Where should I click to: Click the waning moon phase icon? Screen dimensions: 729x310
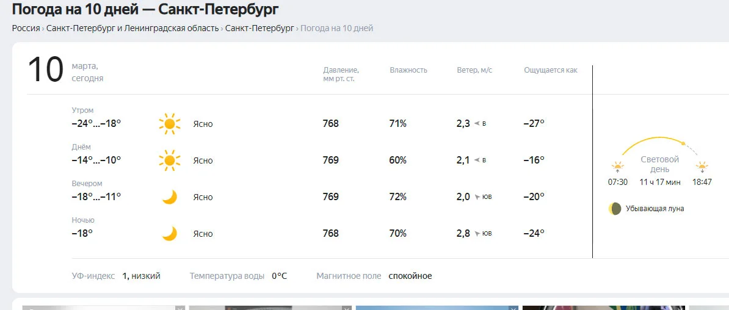click(x=615, y=209)
